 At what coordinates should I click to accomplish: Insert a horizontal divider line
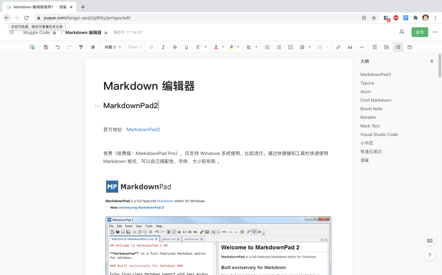click(362, 47)
